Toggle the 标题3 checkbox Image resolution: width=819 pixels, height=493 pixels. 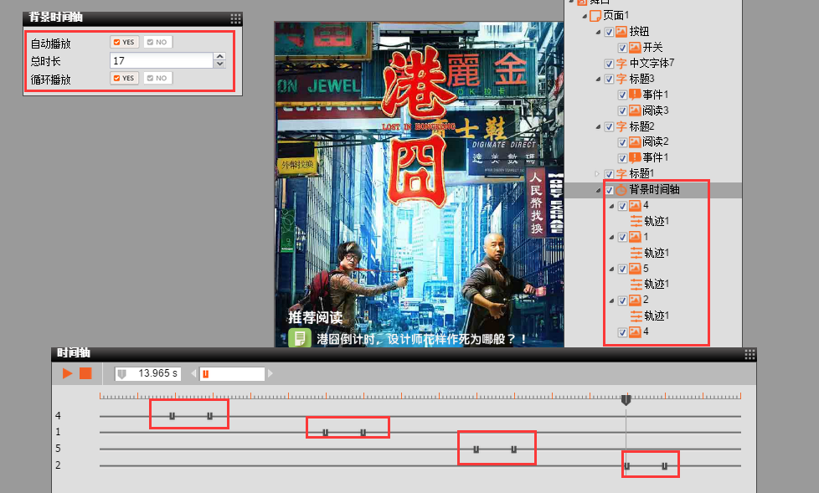(x=609, y=80)
